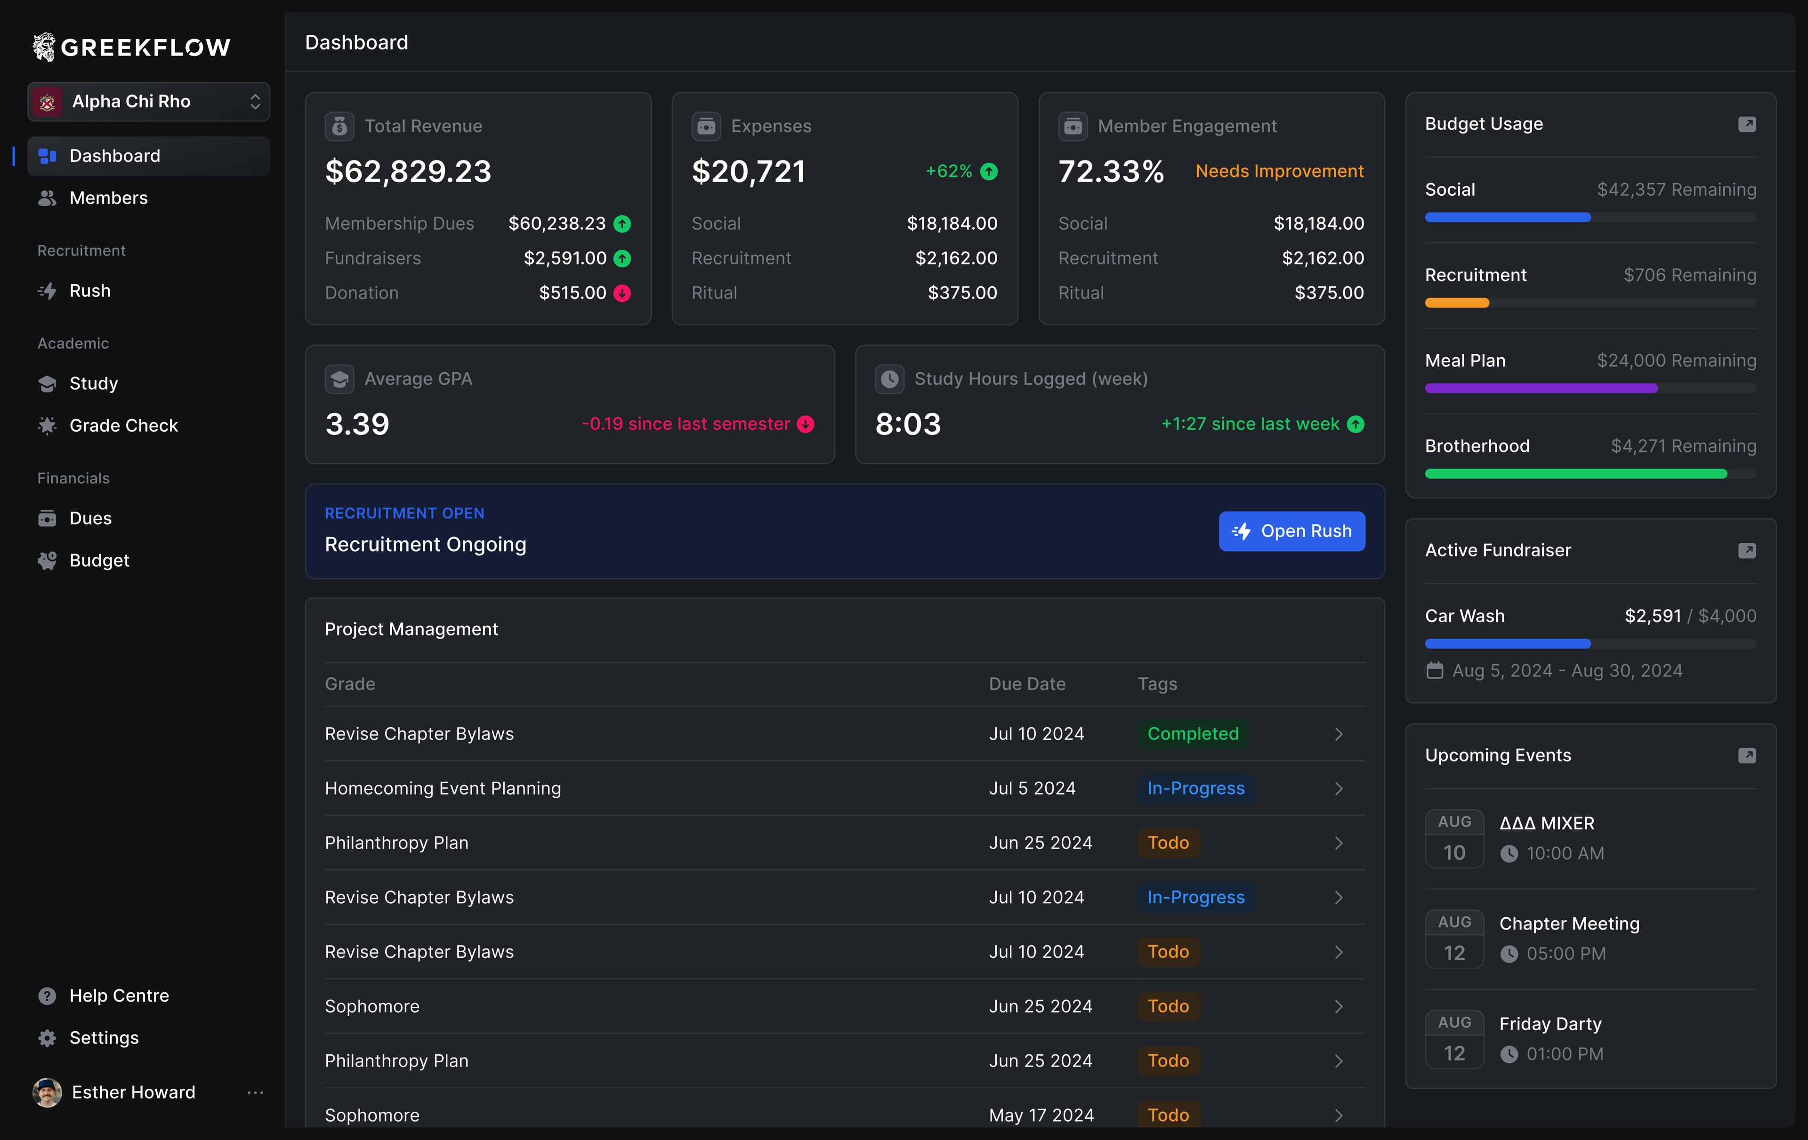This screenshot has width=1808, height=1140.
Task: Click the GreekFlow lion logo icon
Action: pos(43,47)
